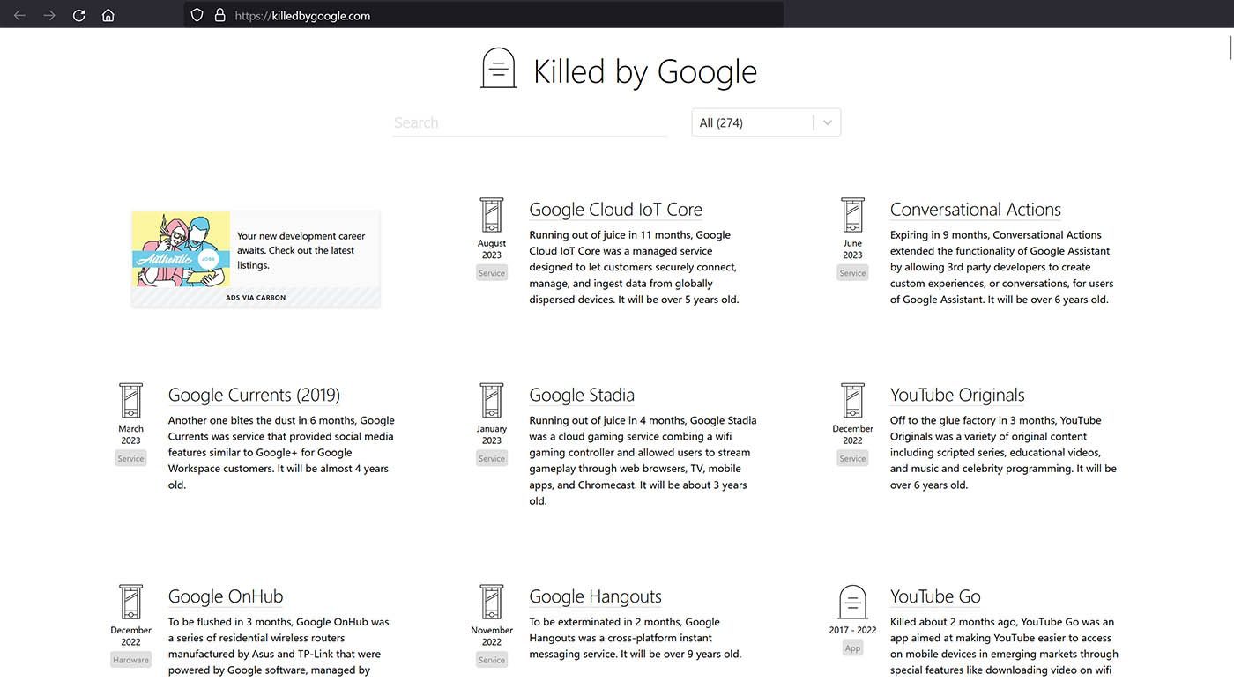Click the ADS VIA CARBON link
This screenshot has width=1234, height=681.
click(x=256, y=298)
